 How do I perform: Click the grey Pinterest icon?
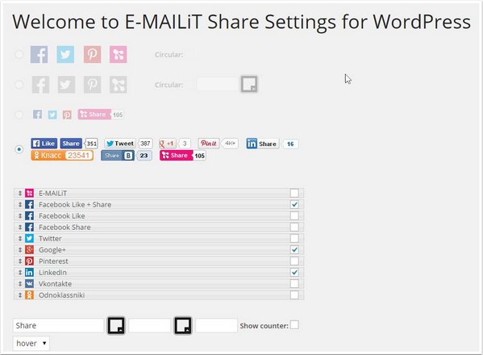click(x=92, y=85)
